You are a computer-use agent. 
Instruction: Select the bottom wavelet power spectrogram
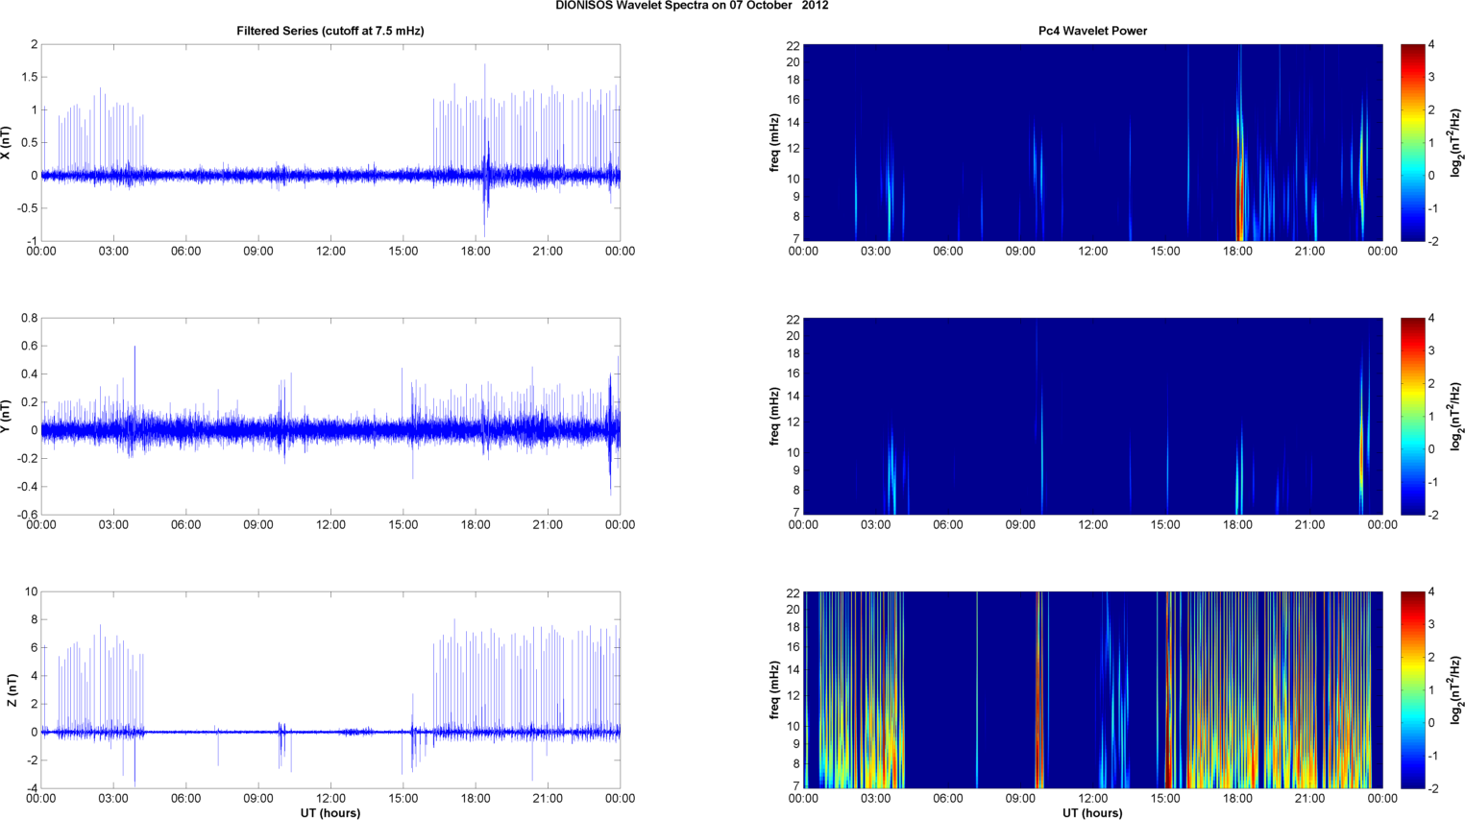[x=1092, y=689]
